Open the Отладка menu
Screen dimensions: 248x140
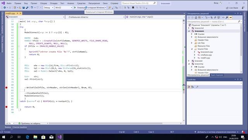click(x=53, y=3)
